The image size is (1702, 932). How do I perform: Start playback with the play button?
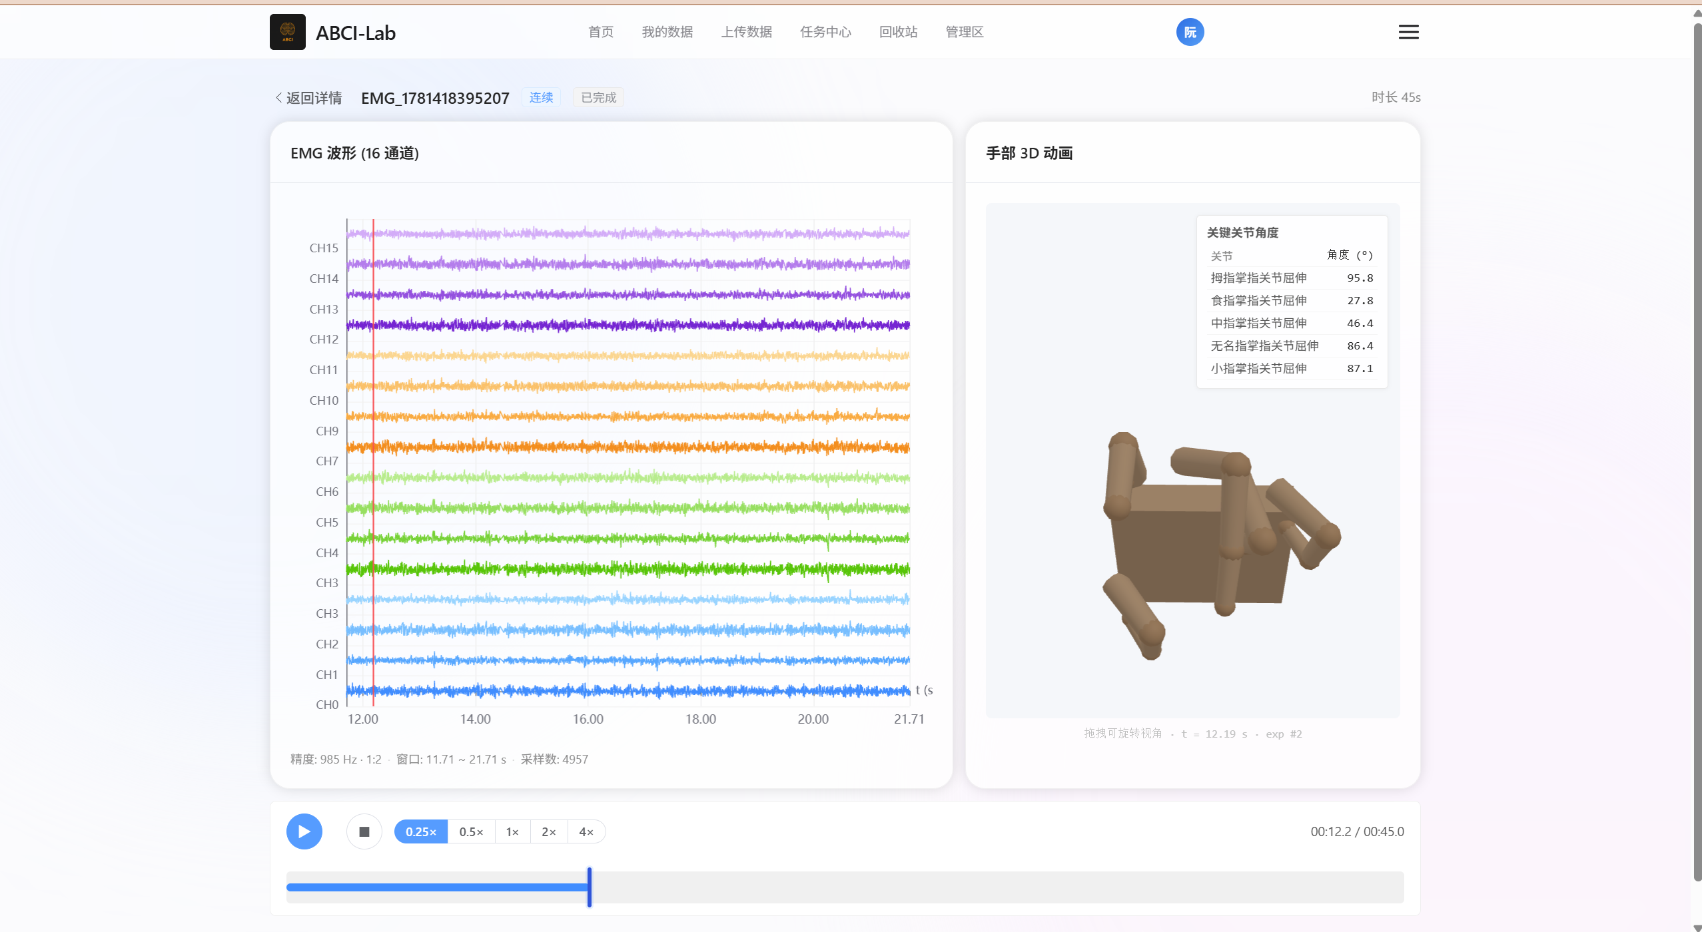tap(304, 831)
